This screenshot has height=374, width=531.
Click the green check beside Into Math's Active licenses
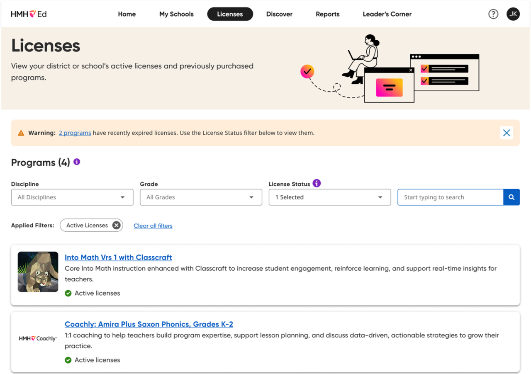[x=68, y=294]
